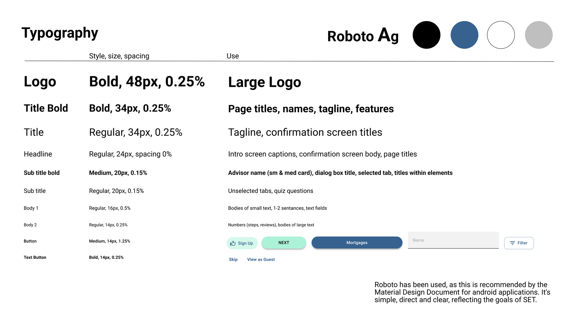This screenshot has height=325, width=578.
Task: Click the Sign Up label text
Action: [x=245, y=243]
